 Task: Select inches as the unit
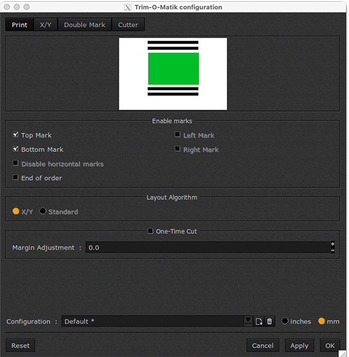point(285,321)
